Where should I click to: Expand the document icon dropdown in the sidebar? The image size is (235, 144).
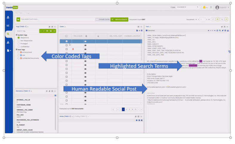[9, 50]
